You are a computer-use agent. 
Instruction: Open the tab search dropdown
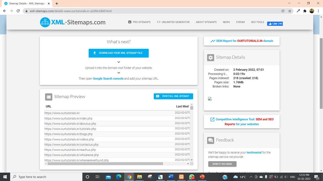coord(289,3)
